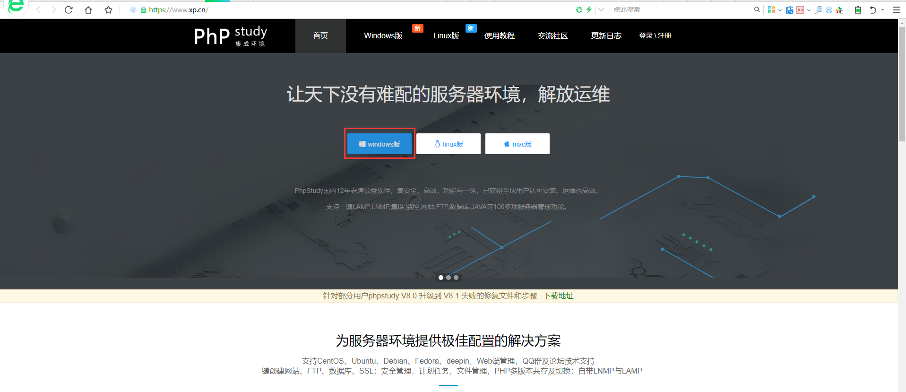The height and width of the screenshot is (392, 906).
Task: Open the 下载地址 link in notice bar
Action: (559, 296)
